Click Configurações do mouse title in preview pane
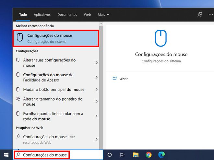 (x=161, y=54)
